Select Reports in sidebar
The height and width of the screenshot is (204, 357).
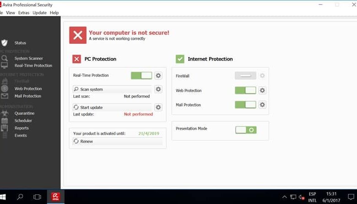tap(22, 128)
